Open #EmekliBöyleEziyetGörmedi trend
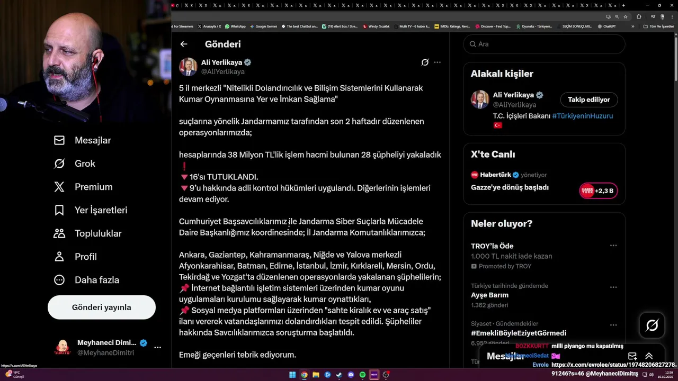The height and width of the screenshot is (381, 678). pyautogui.click(x=519, y=333)
